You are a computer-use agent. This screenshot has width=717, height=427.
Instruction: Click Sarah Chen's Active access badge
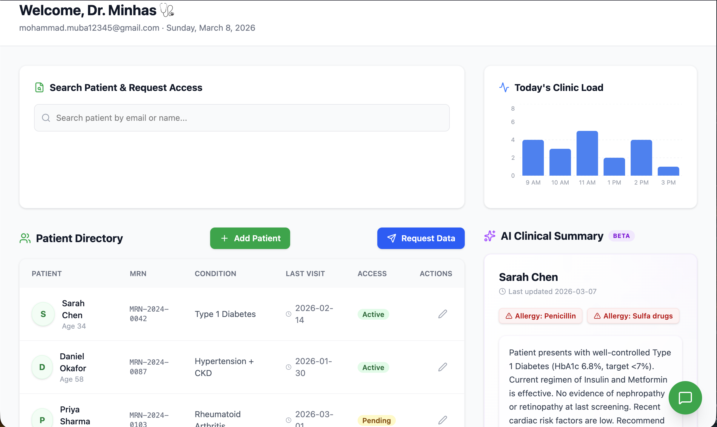tap(373, 314)
